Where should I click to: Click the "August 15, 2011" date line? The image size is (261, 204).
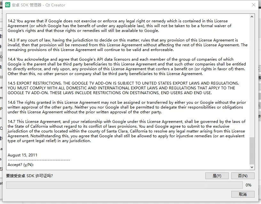[x=22, y=155]
